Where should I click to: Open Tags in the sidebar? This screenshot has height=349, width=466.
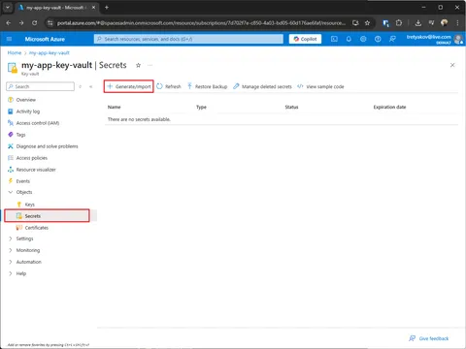click(x=17, y=135)
